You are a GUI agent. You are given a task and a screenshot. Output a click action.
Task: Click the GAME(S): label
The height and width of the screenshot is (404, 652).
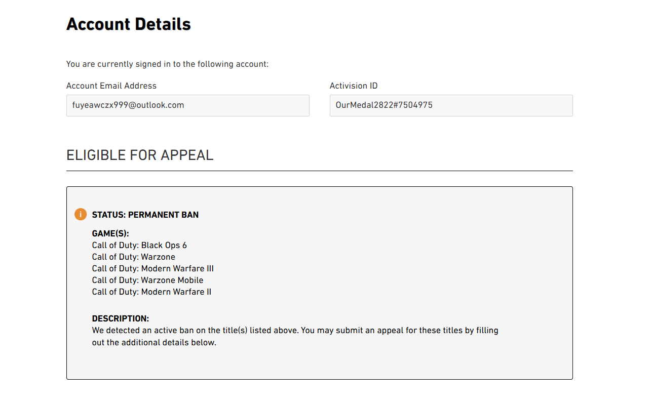[110, 233]
